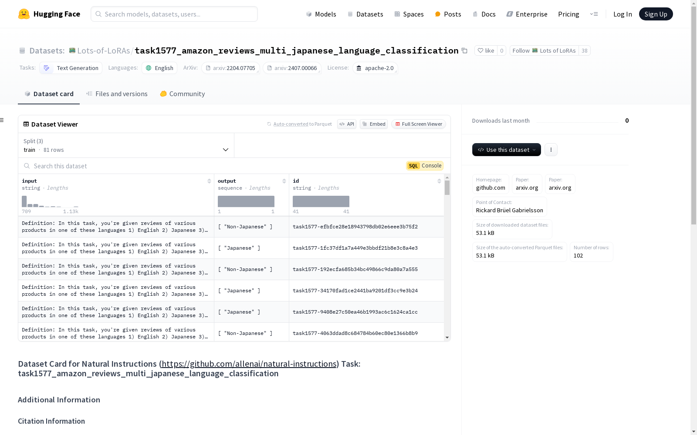Open Models page
Image resolution: width=697 pixels, height=435 pixels.
(321, 14)
